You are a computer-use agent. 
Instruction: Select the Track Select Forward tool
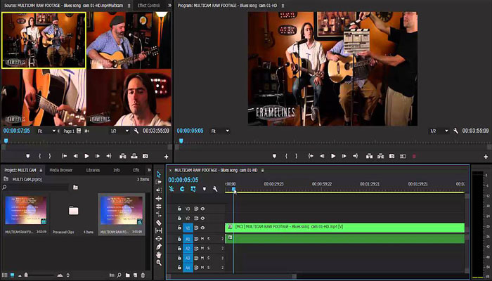coord(158,182)
